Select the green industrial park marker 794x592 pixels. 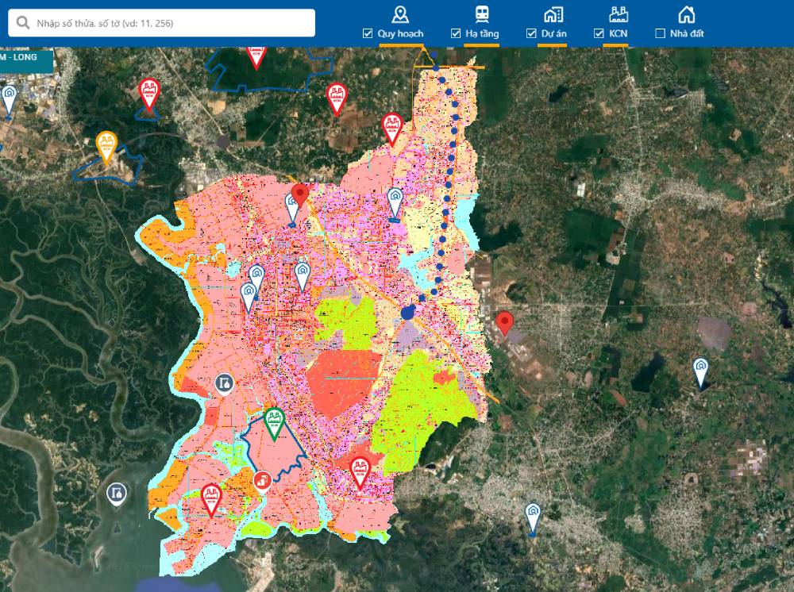(274, 421)
